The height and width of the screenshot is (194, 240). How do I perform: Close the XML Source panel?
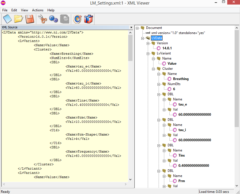pos(131,28)
